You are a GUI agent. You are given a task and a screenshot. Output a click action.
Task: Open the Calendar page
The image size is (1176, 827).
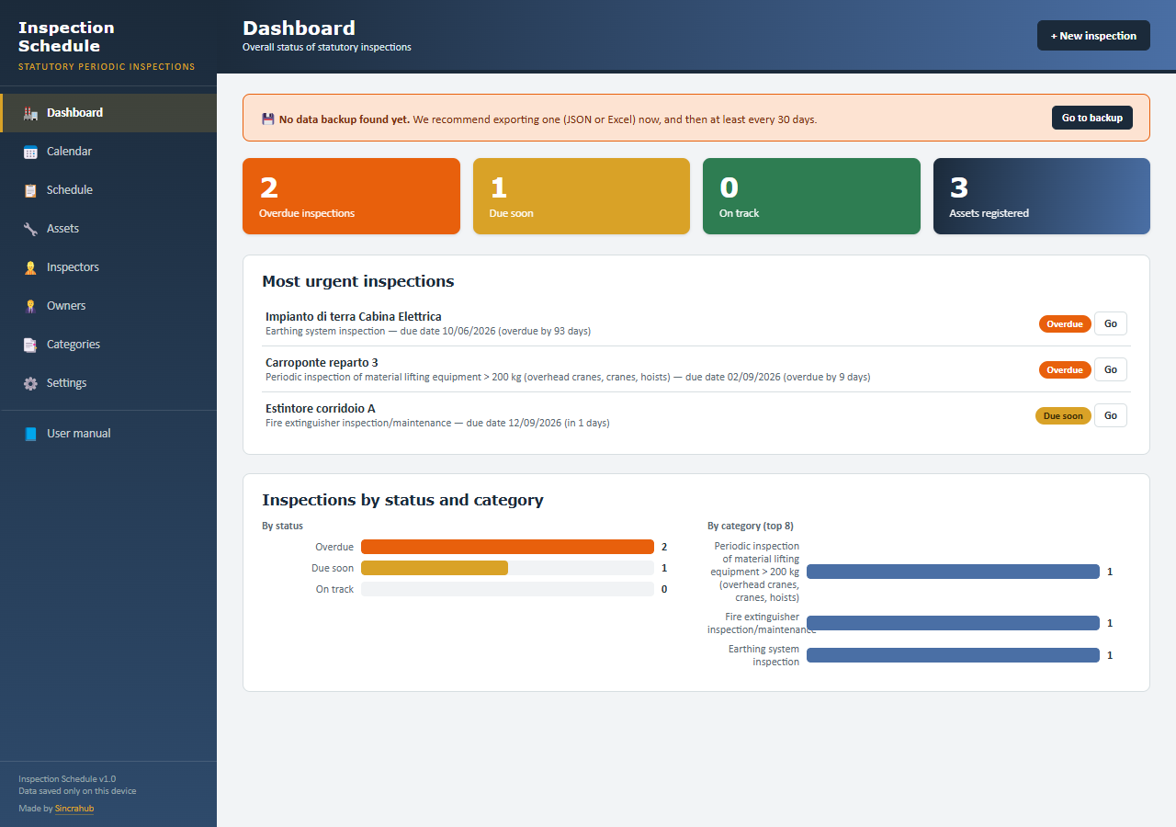108,152
